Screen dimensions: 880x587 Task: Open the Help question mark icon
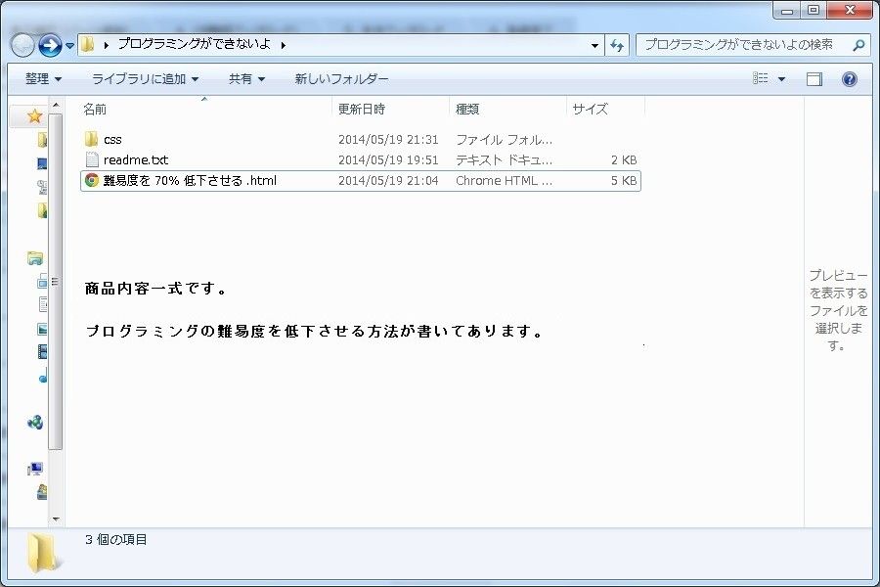pyautogui.click(x=849, y=79)
